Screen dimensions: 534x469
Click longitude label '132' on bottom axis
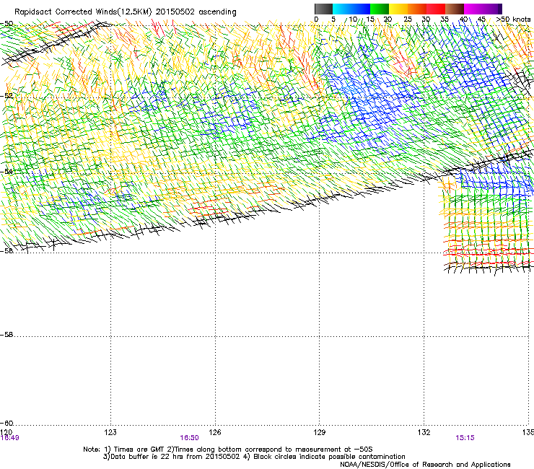[424, 432]
